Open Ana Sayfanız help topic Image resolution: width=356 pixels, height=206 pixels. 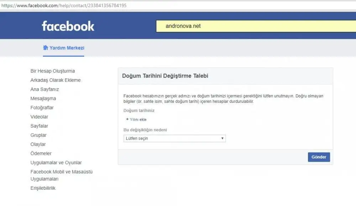(45, 89)
